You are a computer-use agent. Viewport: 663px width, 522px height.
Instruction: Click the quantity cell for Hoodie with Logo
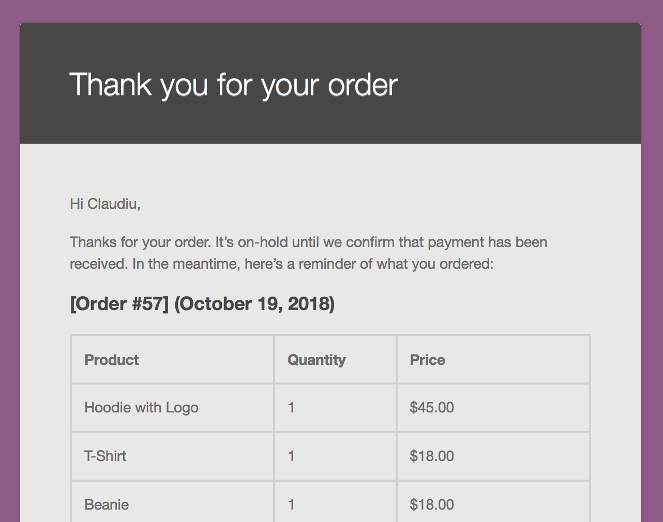(335, 408)
